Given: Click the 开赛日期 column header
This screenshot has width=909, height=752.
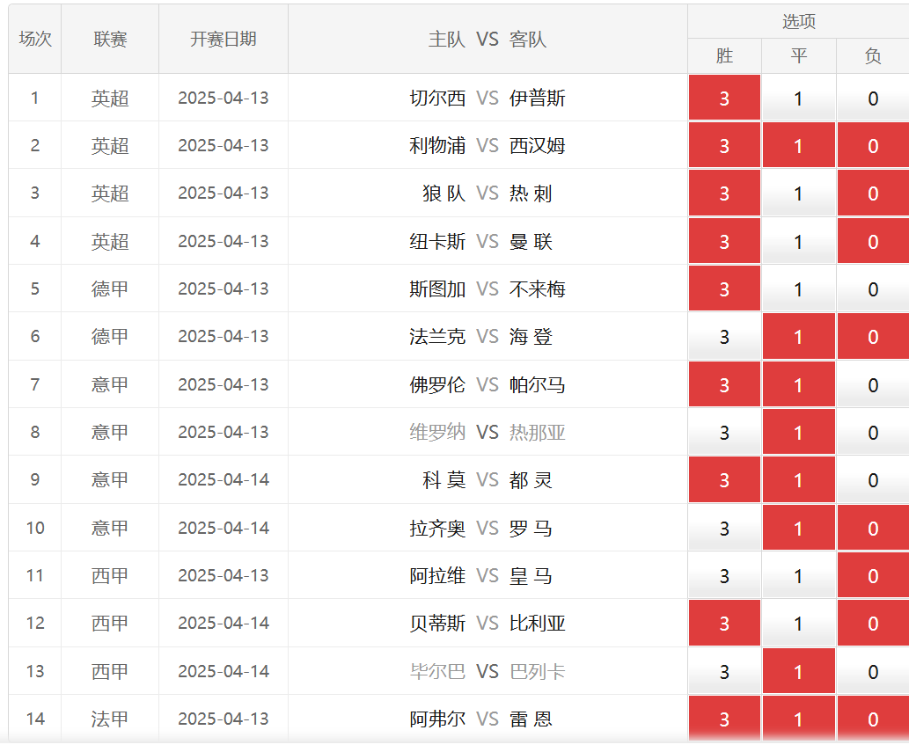Looking at the screenshot, I should [224, 39].
